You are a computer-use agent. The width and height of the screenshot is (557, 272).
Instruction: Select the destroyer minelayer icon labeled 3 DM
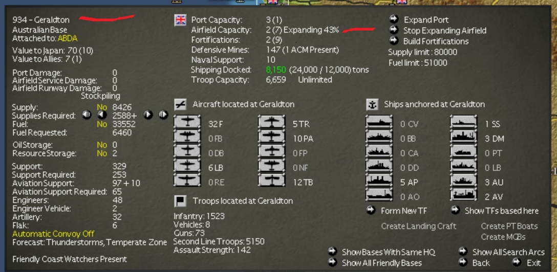click(464, 136)
